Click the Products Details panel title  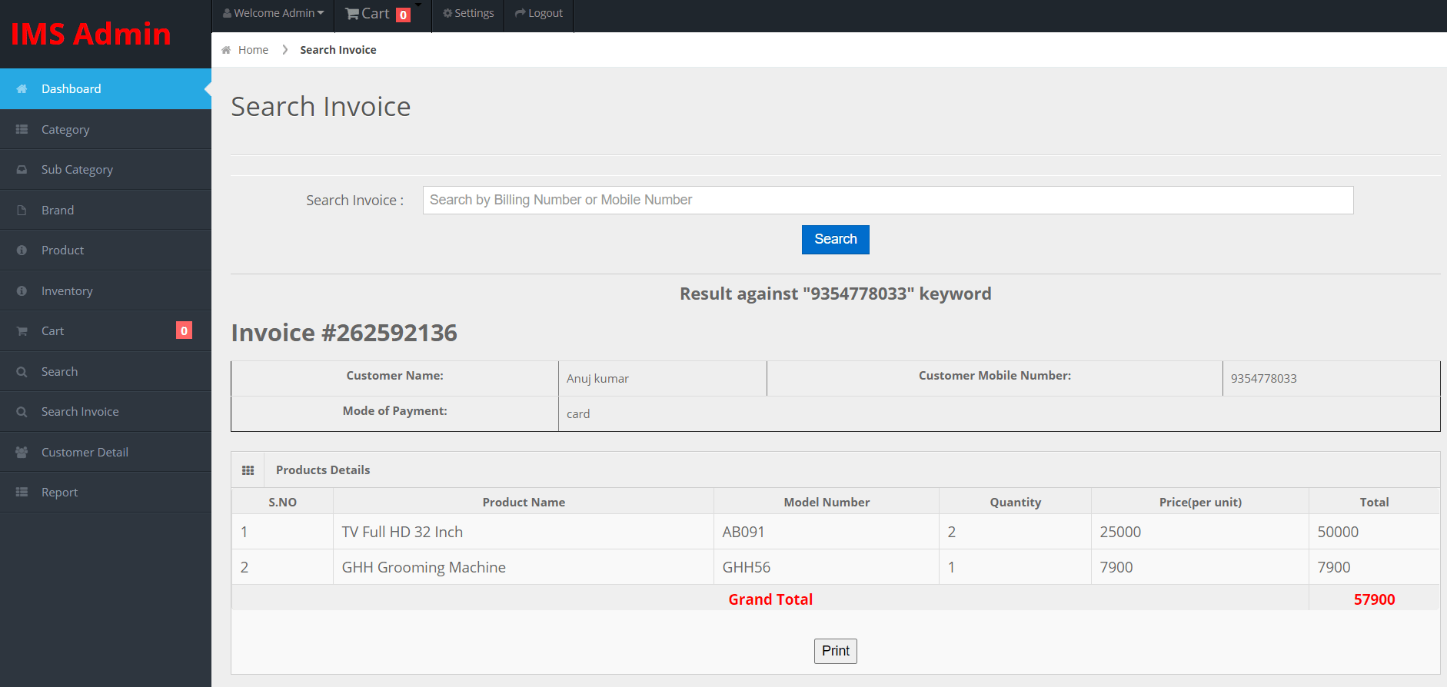323,470
